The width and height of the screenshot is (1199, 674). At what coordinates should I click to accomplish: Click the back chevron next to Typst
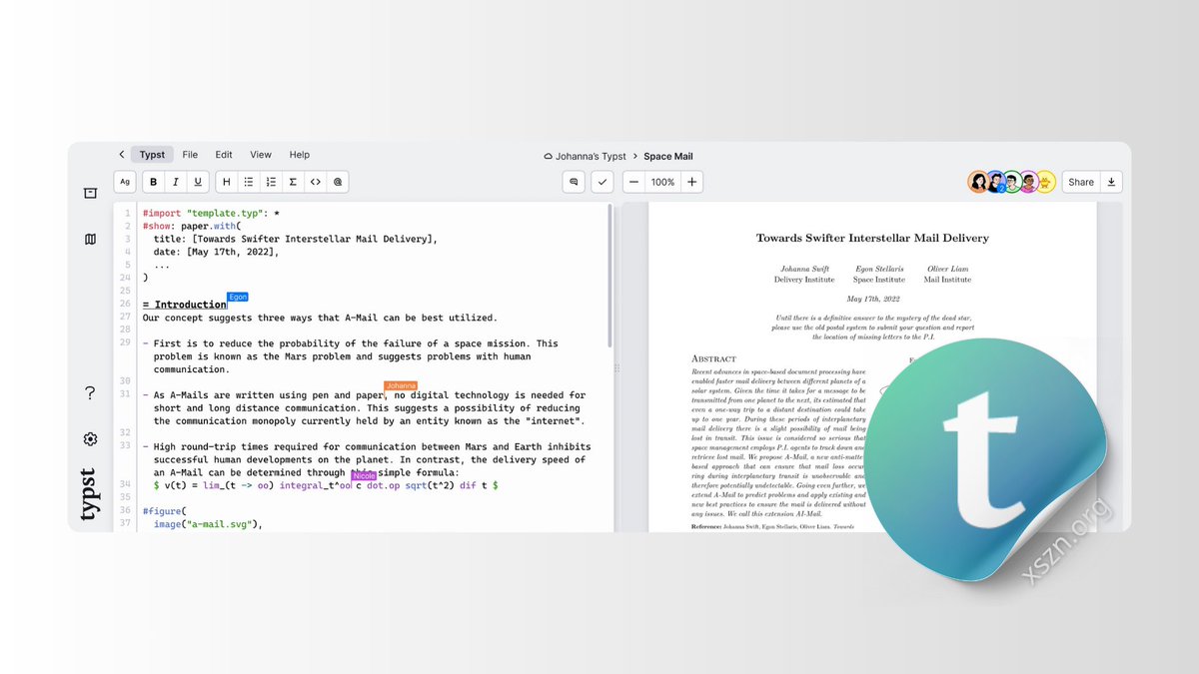(x=121, y=155)
